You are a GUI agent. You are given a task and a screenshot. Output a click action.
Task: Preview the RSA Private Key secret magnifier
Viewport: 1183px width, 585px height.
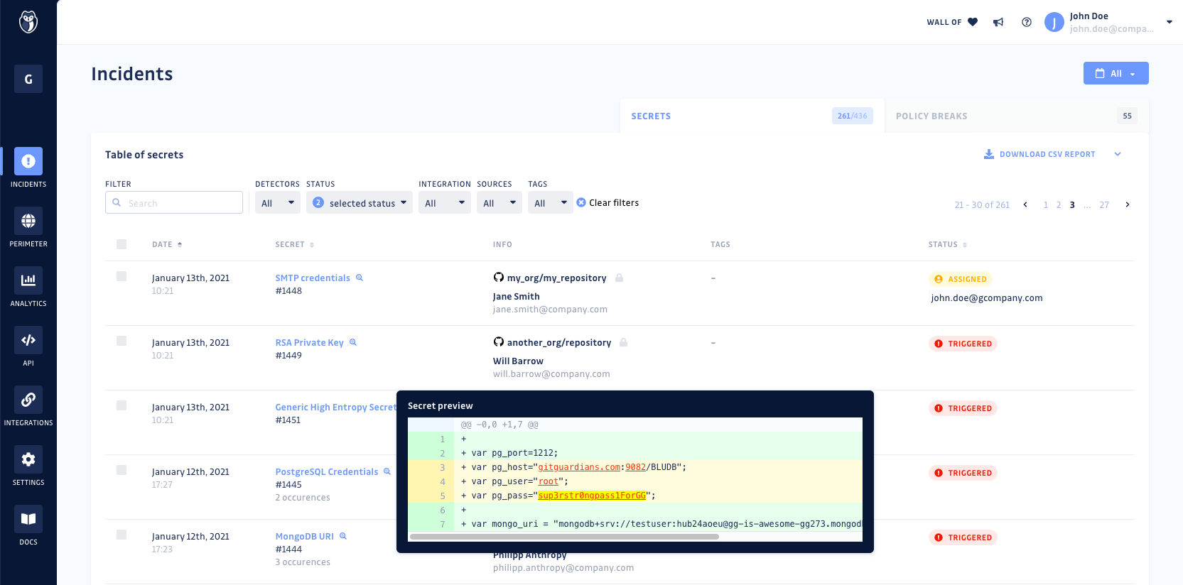(353, 342)
